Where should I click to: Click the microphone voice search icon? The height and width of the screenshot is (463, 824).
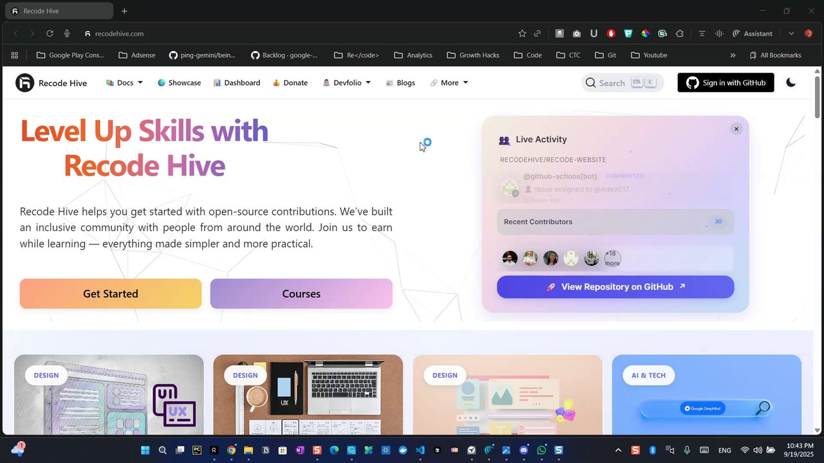[x=67, y=33]
